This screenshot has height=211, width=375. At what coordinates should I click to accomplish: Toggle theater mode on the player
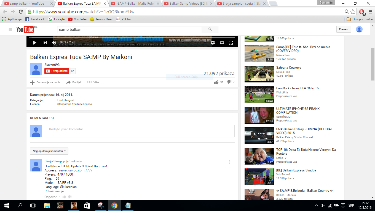click(x=222, y=43)
